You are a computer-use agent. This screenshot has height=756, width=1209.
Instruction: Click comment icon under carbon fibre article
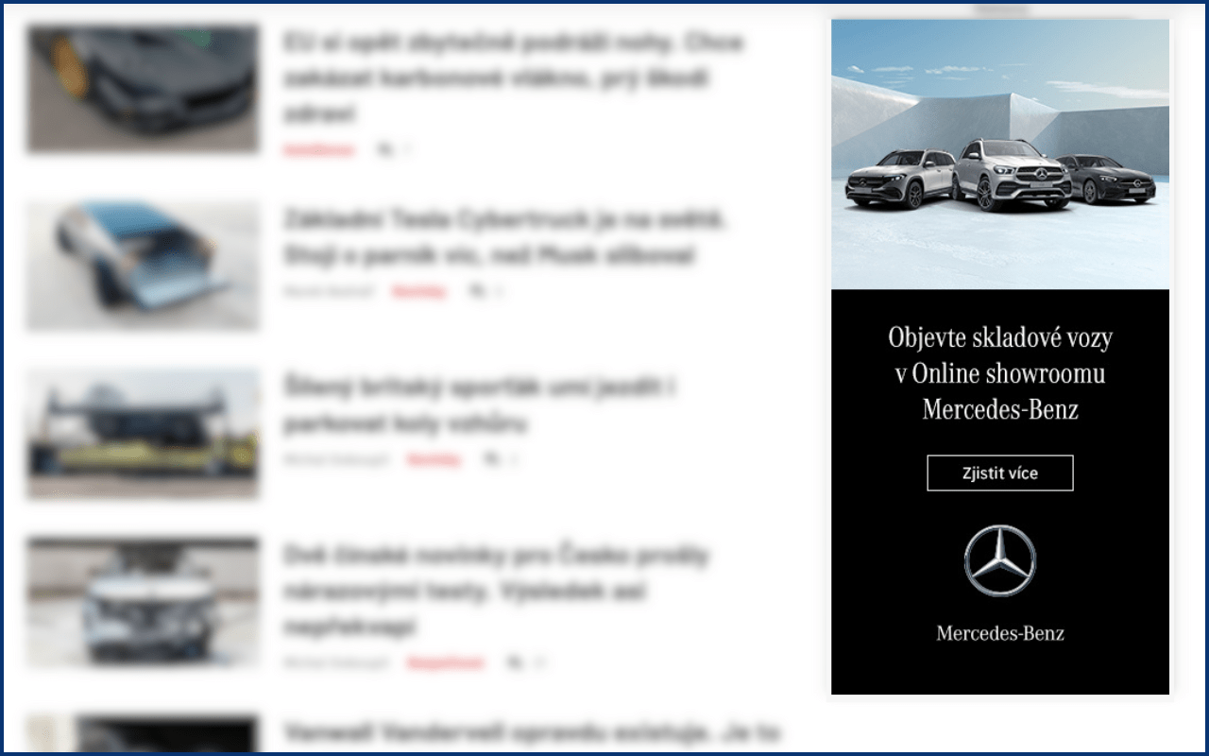[x=383, y=149]
